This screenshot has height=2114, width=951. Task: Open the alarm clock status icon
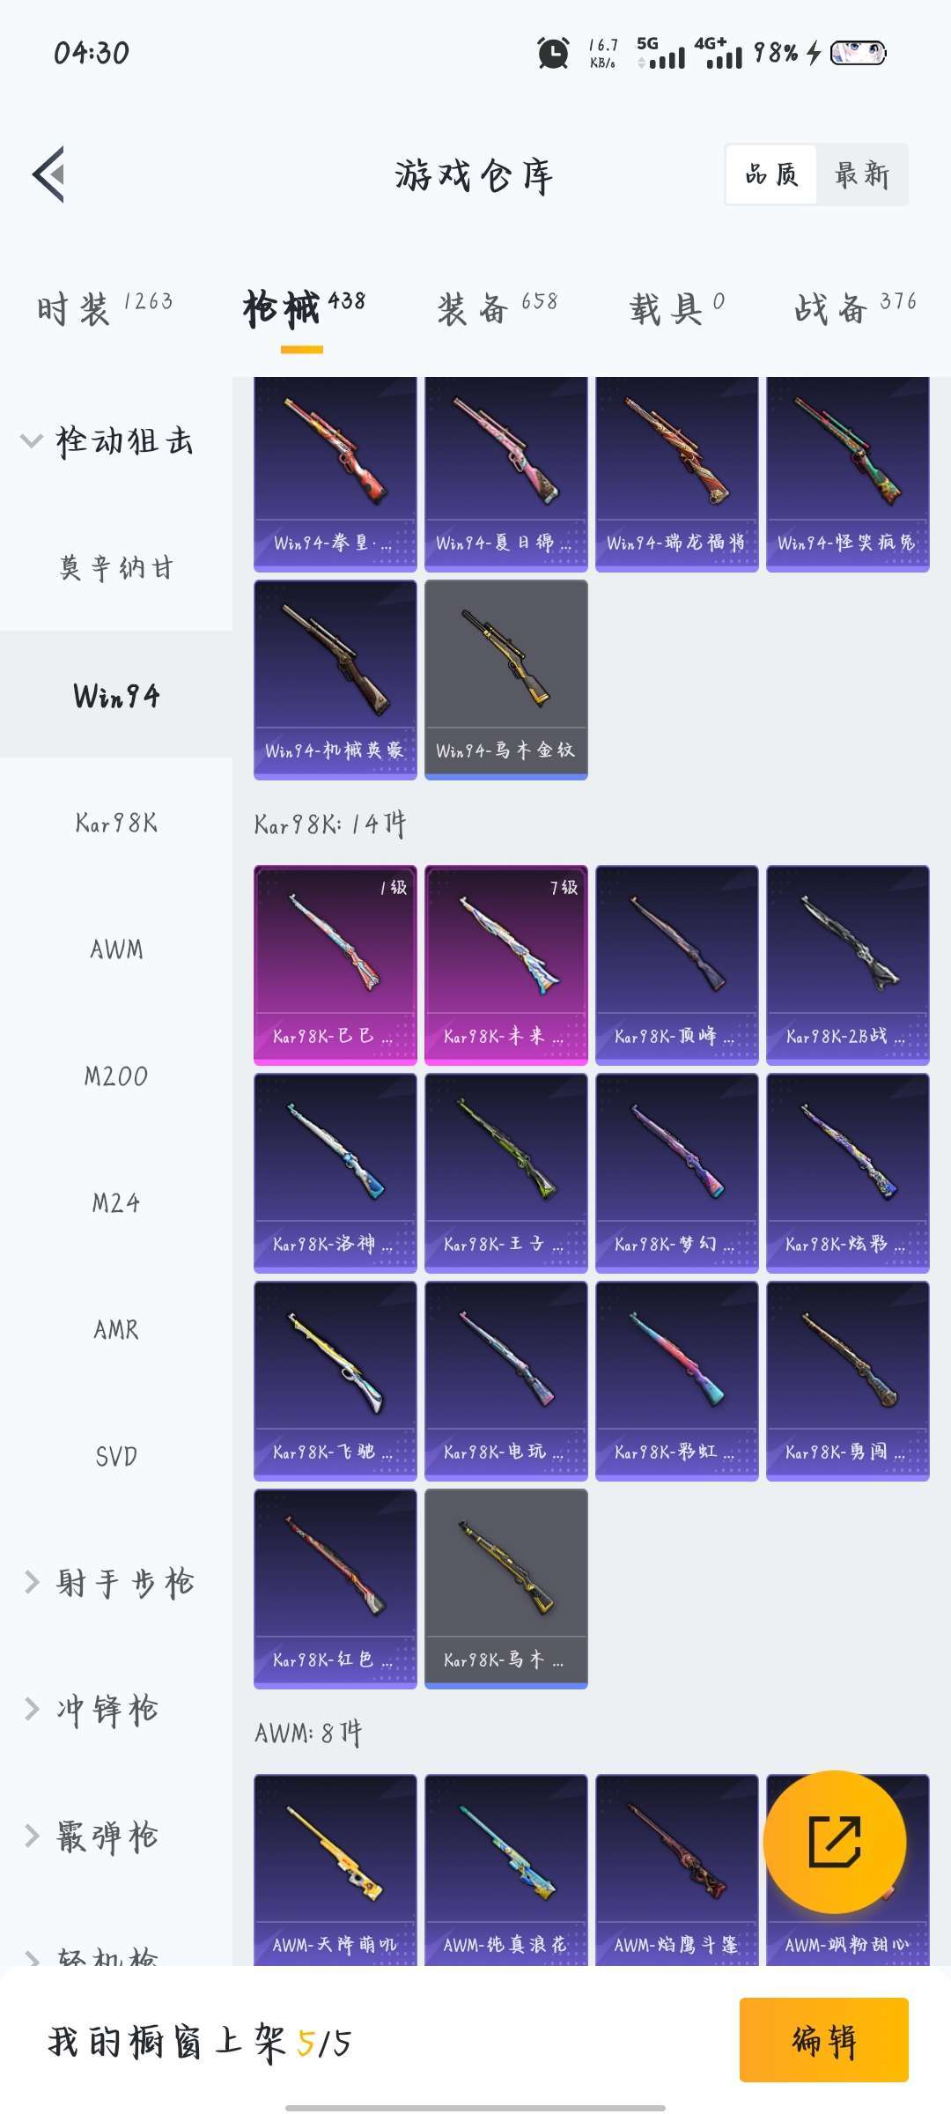pos(553,53)
